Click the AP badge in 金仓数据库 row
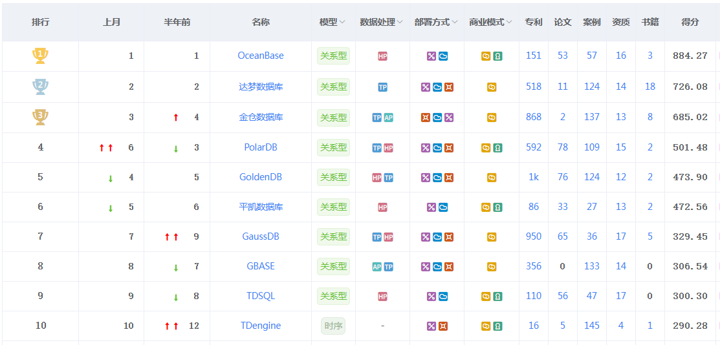This screenshot has height=345, width=720. [389, 118]
